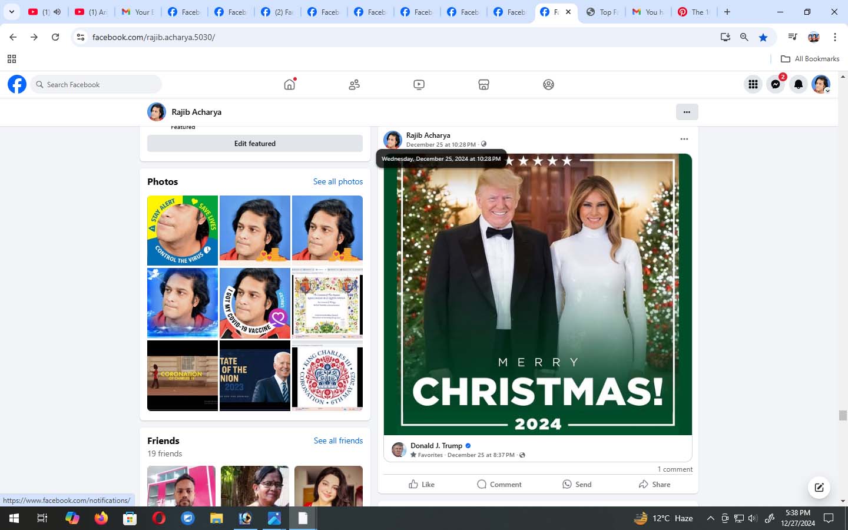Open Firefox from the taskbar
The height and width of the screenshot is (530, 848).
pos(101,518)
